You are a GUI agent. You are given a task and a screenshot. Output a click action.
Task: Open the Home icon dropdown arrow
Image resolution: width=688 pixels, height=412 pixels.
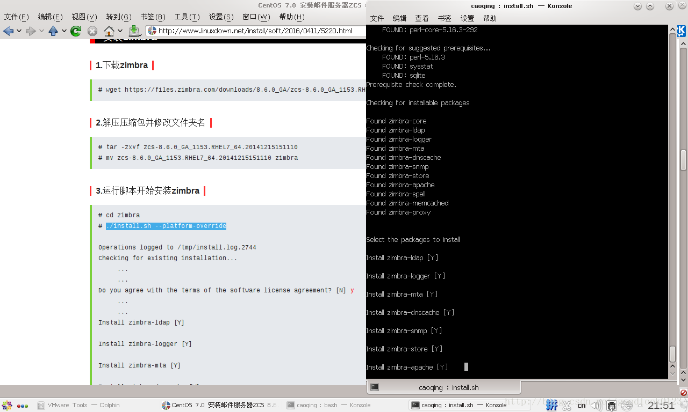pos(120,31)
